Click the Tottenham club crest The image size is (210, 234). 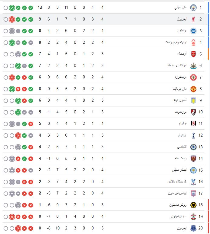(x=193, y=135)
